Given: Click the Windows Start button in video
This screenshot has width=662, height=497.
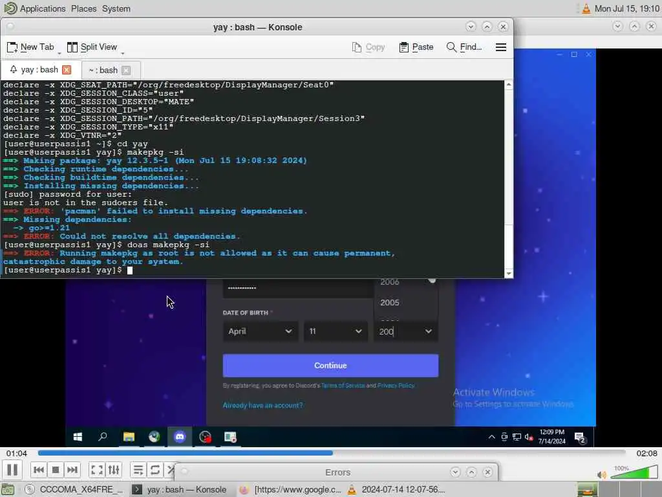Looking at the screenshot, I should (x=78, y=437).
